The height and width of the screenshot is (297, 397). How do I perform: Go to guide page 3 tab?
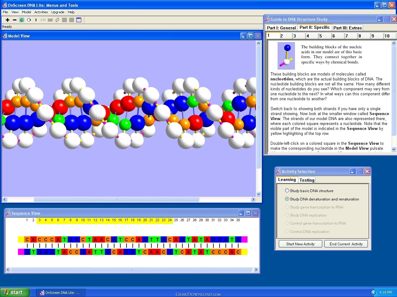coord(299,36)
